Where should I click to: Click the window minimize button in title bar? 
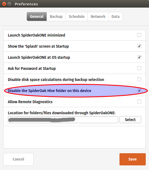coord(9,4)
